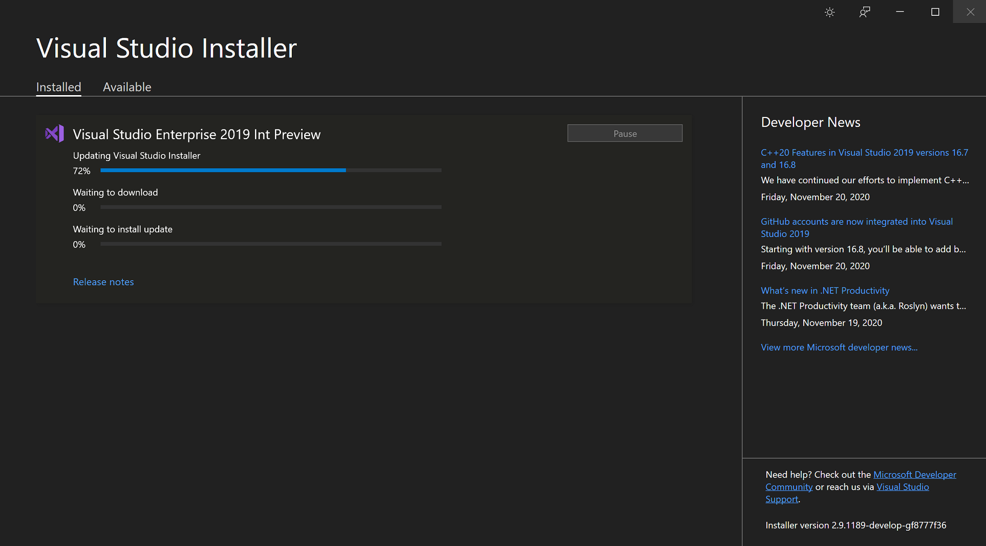Click the Visual Studio Installer main title
Viewport: 986px width, 546px height.
coord(166,48)
